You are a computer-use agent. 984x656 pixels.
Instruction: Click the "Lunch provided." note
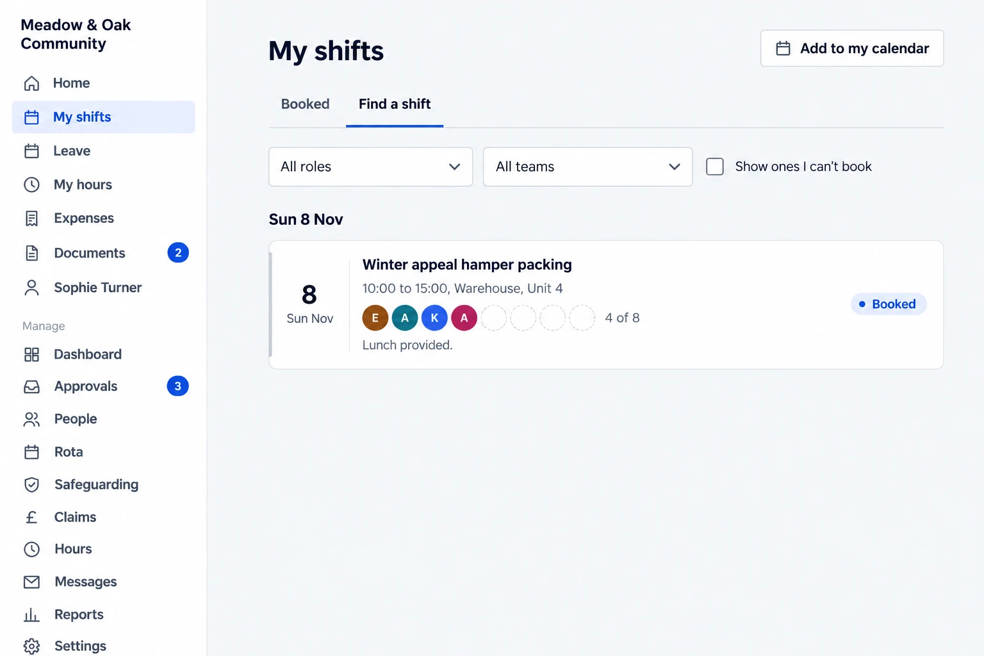click(407, 345)
